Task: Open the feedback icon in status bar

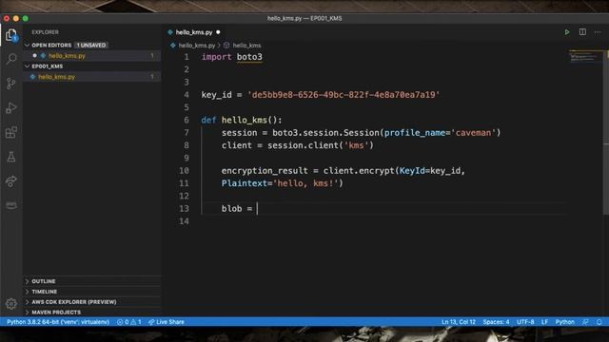Action: click(585, 322)
